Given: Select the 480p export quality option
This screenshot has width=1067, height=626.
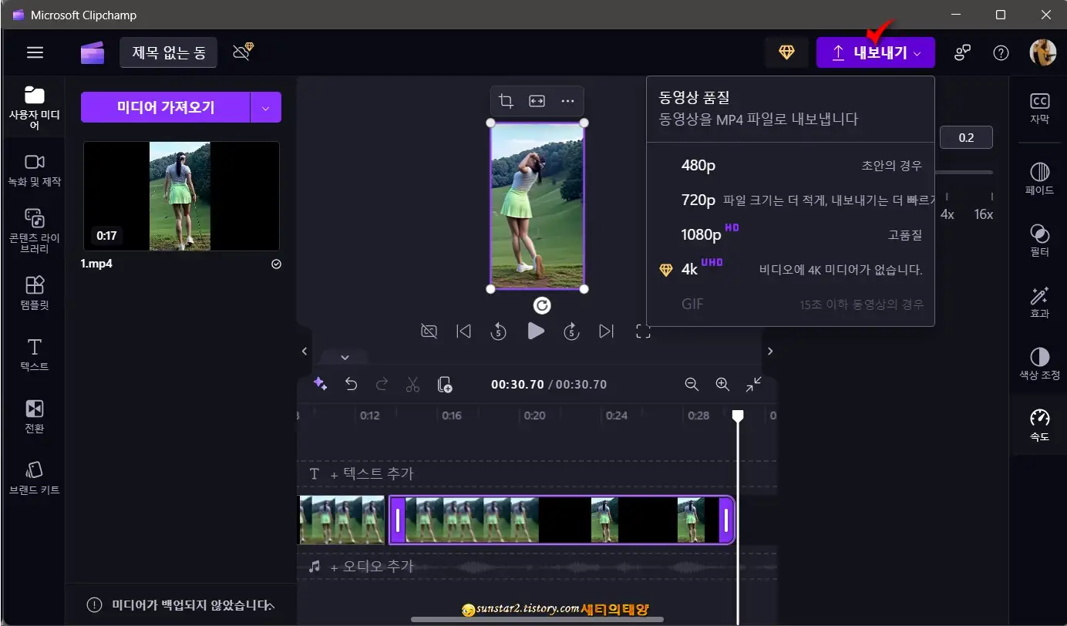Looking at the screenshot, I should (698, 164).
